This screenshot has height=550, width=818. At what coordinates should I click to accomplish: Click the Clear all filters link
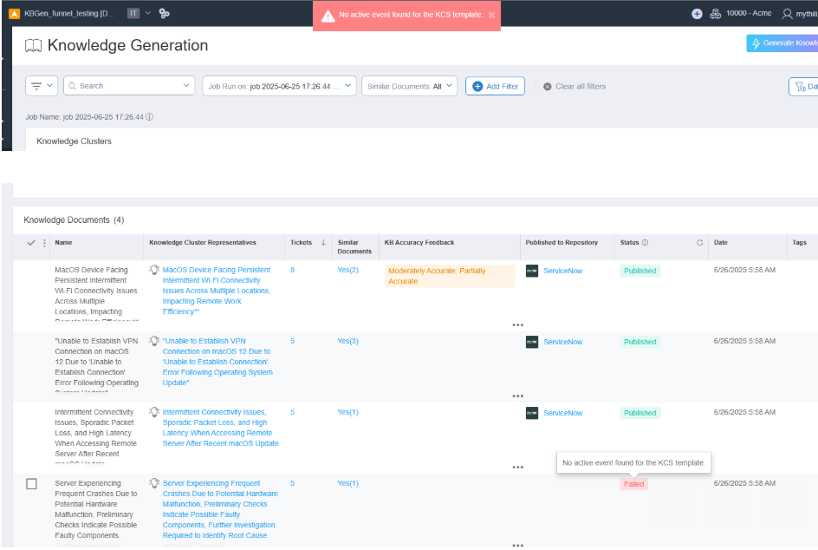(x=580, y=87)
